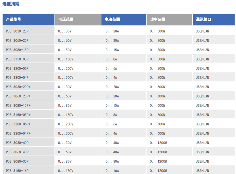Click power 0...1200W in PDS 3080-30P row

[x=158, y=161]
